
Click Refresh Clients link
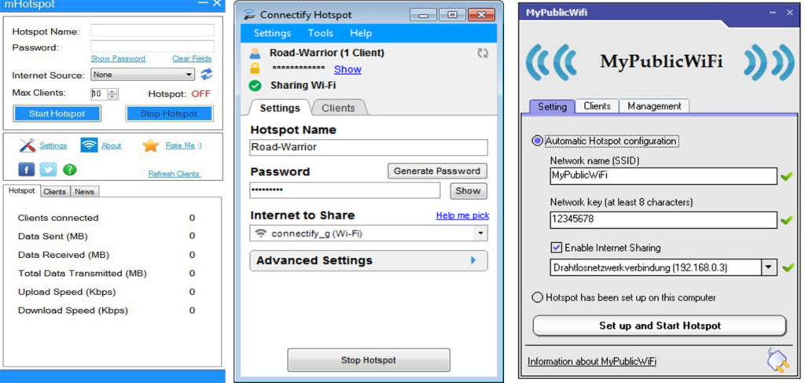click(x=174, y=174)
